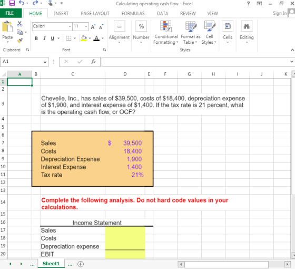Open the Alignment group icon
Image resolution: width=295 pixels, height=269 pixels.
[x=119, y=26]
